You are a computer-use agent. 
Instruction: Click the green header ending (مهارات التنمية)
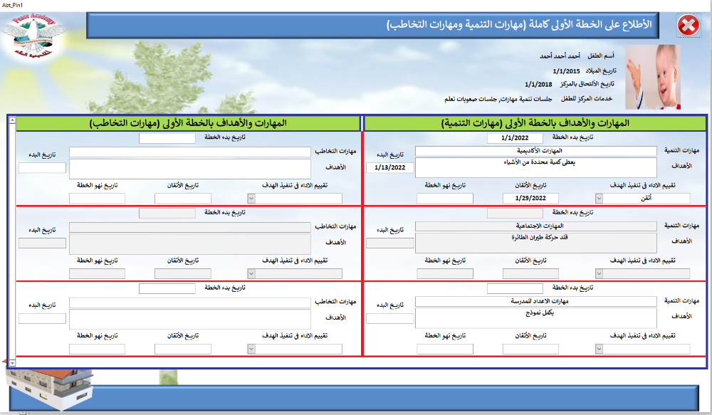(x=535, y=123)
